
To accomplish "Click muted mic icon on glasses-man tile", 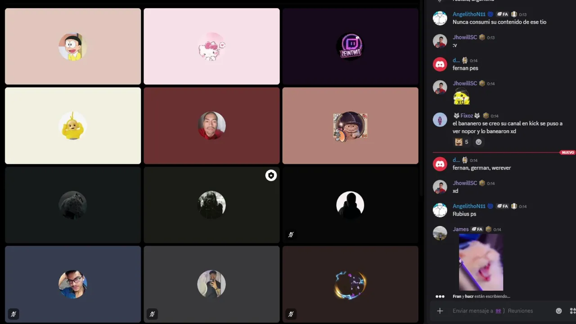I will (x=13, y=314).
